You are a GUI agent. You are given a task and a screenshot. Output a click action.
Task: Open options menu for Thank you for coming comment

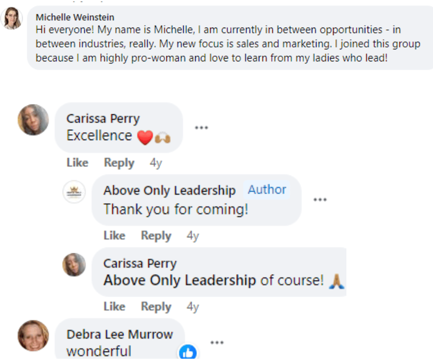(x=320, y=199)
